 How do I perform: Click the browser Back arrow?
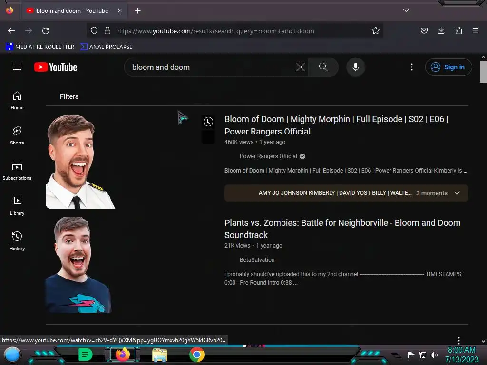click(11, 31)
